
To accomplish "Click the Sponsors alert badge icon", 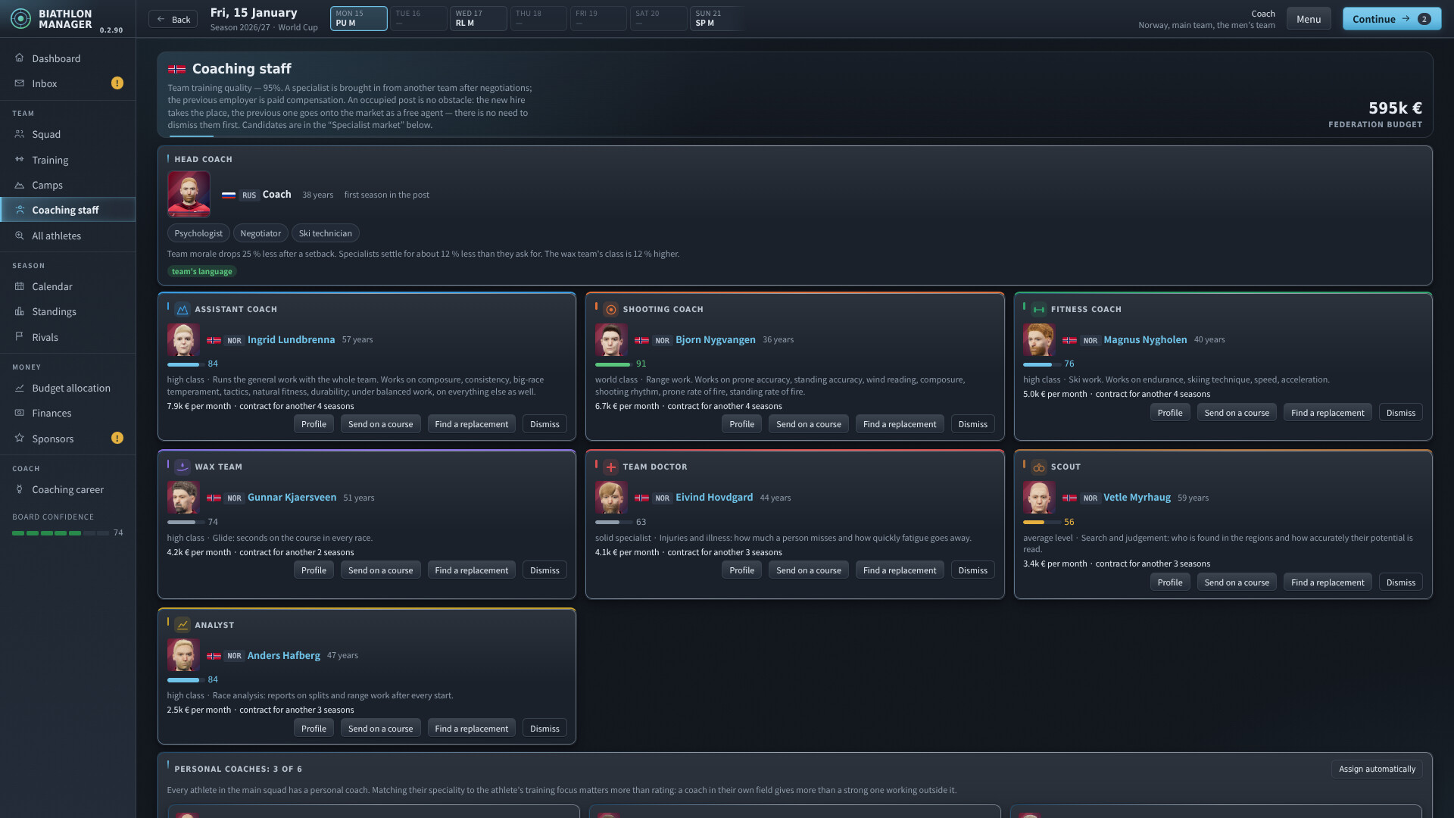I will pyautogui.click(x=117, y=438).
